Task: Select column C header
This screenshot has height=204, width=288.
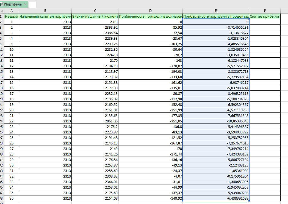Action: coord(95,11)
